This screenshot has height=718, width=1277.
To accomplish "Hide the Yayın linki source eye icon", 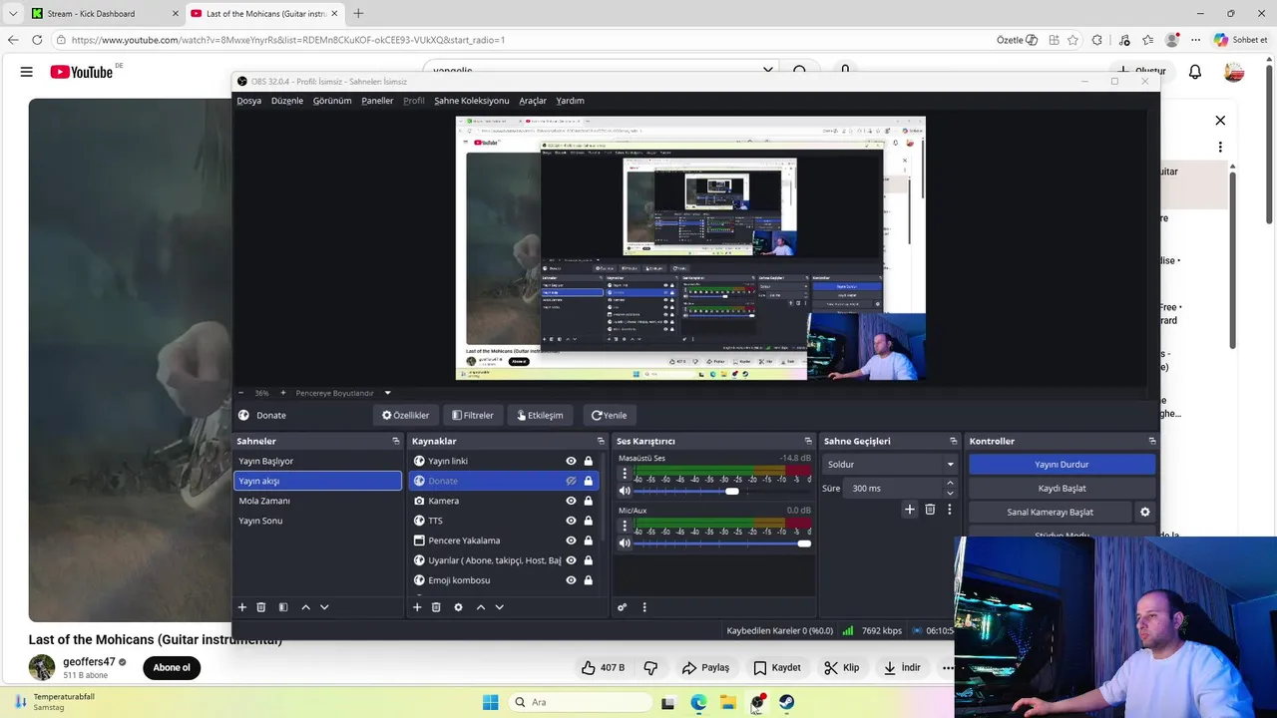I will (571, 461).
